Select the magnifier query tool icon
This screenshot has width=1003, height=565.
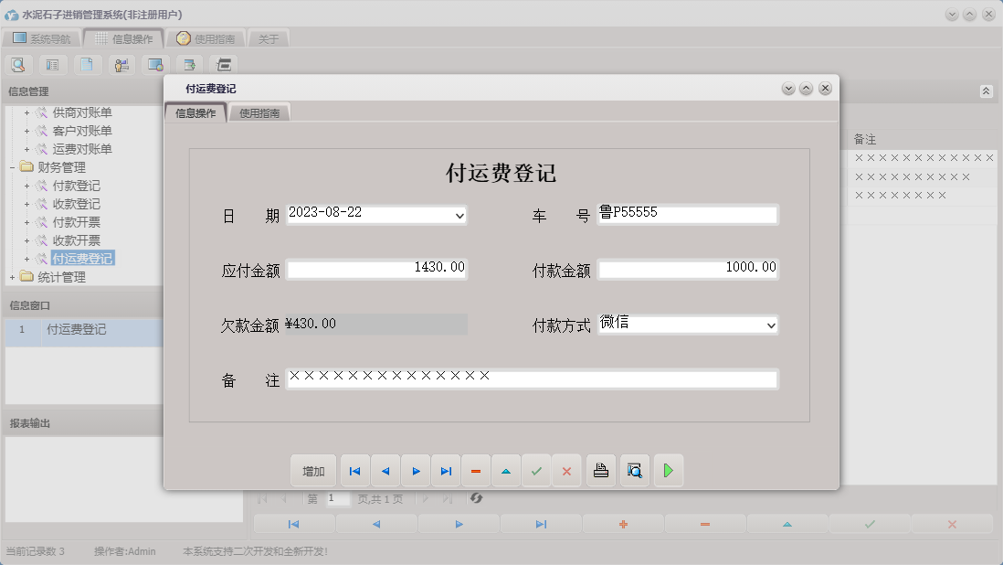[18, 64]
